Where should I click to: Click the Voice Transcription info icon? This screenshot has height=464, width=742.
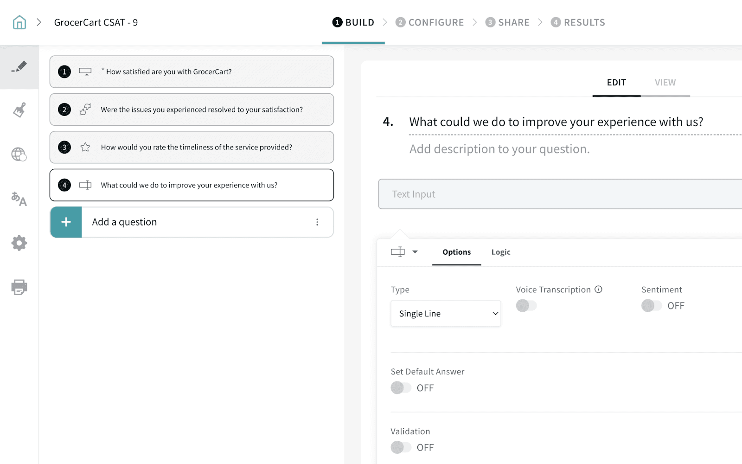(598, 290)
